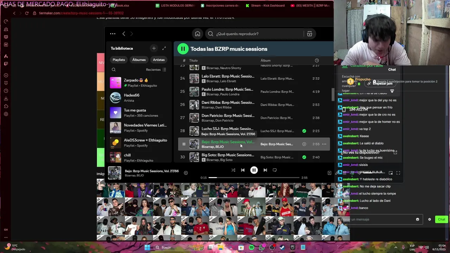Open more options for Bejo track
This screenshot has height=253, width=450.
tap(324, 144)
